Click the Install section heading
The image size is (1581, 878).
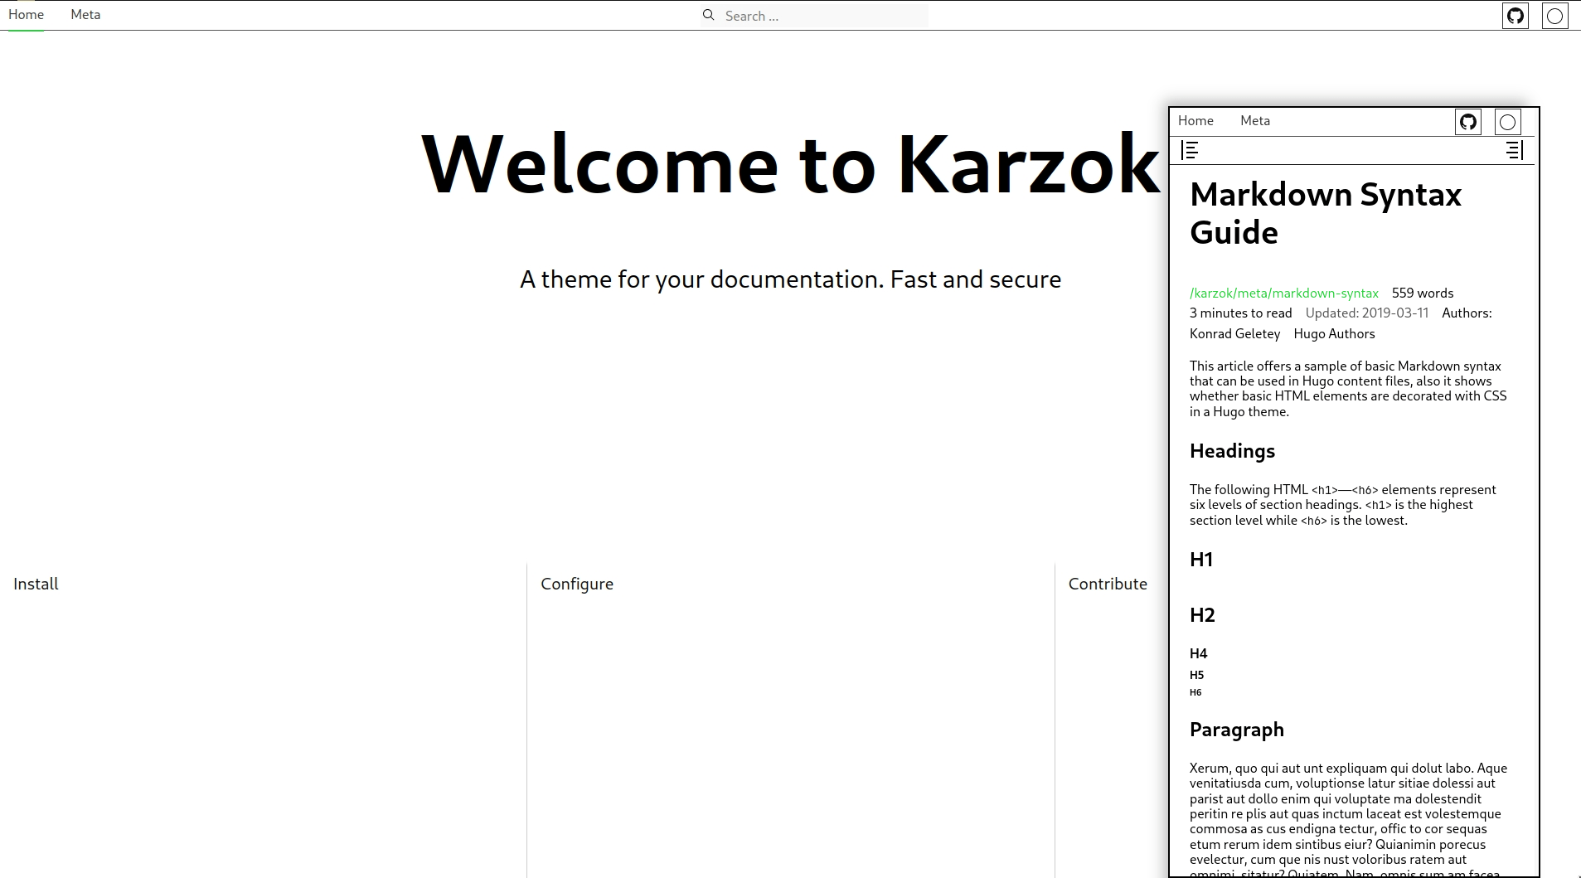coord(36,584)
